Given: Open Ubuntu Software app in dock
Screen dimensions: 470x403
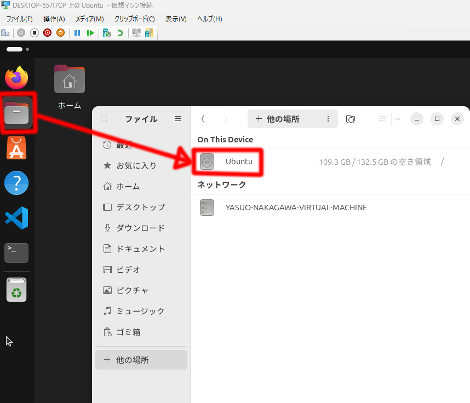Looking at the screenshot, I should click(x=16, y=148).
